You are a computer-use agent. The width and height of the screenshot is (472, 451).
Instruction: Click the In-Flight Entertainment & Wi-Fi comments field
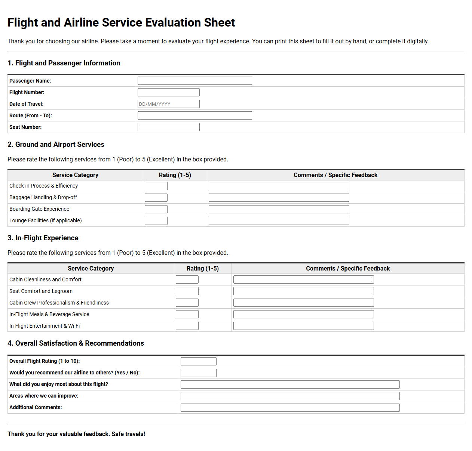pos(303,326)
